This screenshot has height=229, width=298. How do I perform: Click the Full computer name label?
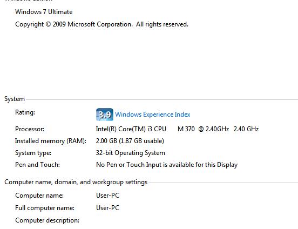tap(45, 208)
